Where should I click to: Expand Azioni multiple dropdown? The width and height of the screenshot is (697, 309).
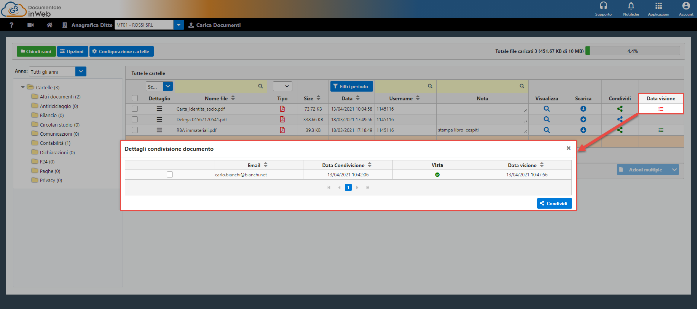tap(674, 170)
